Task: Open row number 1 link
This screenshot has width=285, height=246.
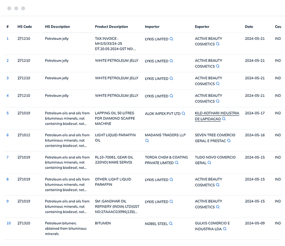Action: tap(8, 38)
